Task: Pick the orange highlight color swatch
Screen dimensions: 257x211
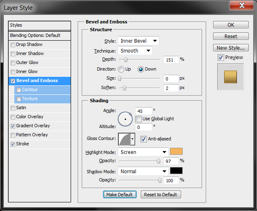Action: coord(176,151)
